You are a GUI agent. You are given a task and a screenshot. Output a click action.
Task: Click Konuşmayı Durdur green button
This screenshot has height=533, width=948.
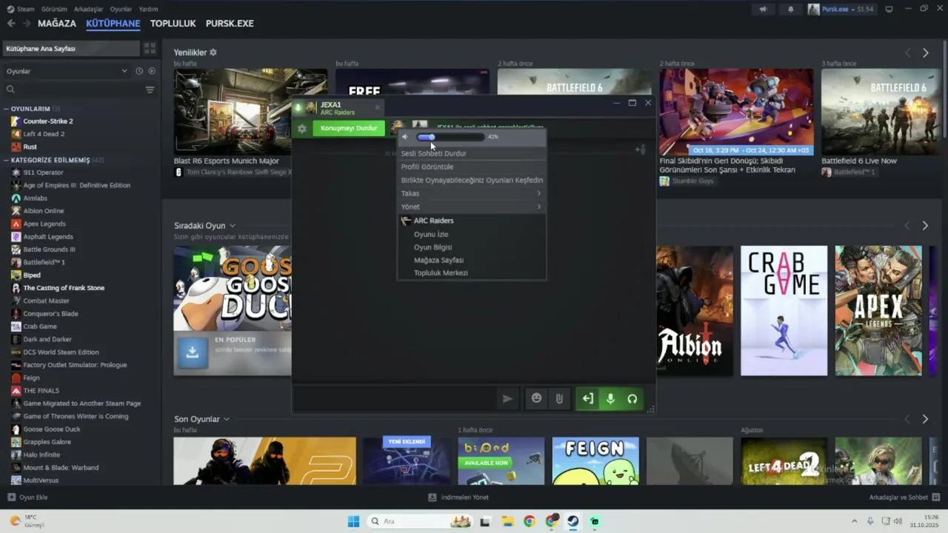pyautogui.click(x=349, y=128)
